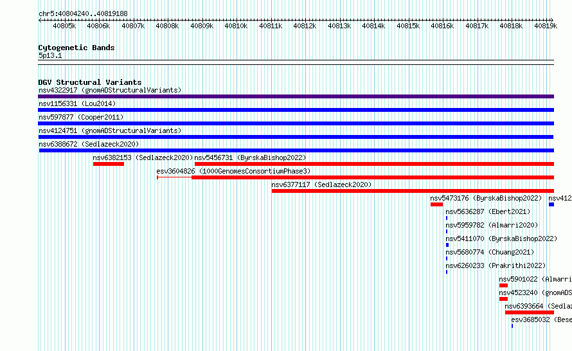
Task: Click the chr5:40804240..40819188 coordinates text
Action: pos(83,14)
